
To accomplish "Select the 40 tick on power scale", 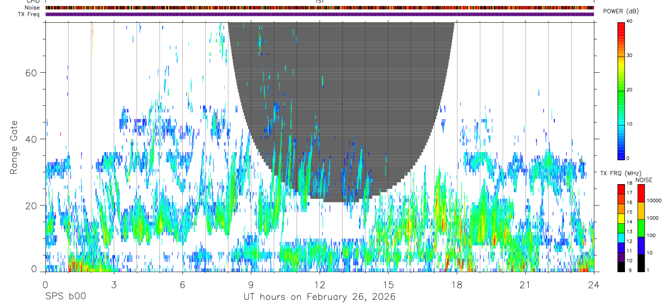I will point(630,22).
